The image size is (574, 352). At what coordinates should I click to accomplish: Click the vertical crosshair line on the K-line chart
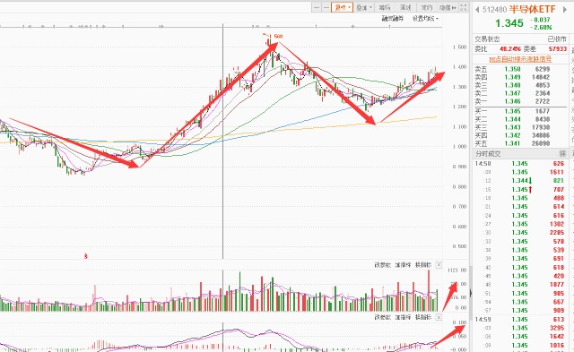coord(222,141)
